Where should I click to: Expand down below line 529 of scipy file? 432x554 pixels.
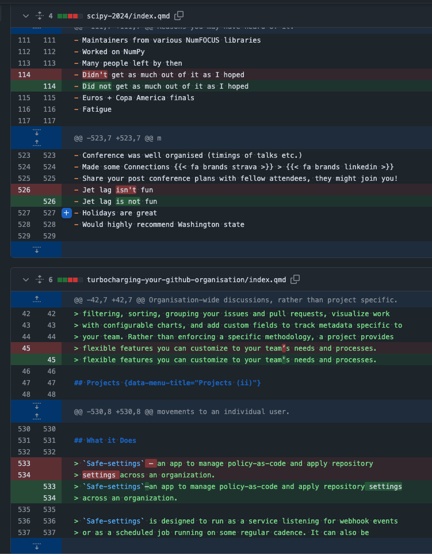(x=37, y=249)
